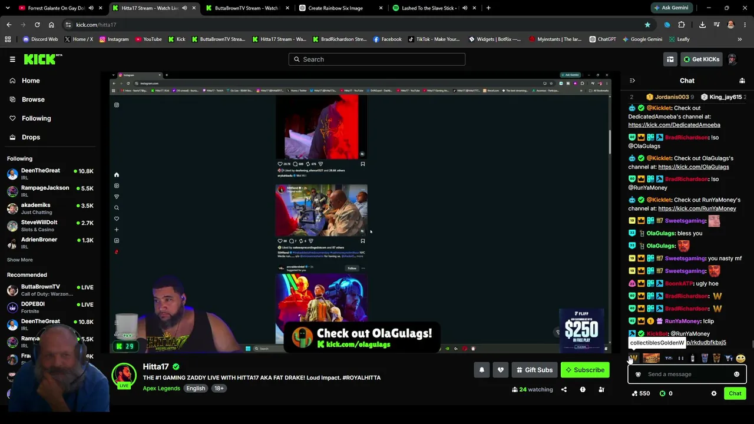Open the https://kick.com/RunYaMoney link in chat
This screenshot has height=424, width=754.
click(697, 208)
